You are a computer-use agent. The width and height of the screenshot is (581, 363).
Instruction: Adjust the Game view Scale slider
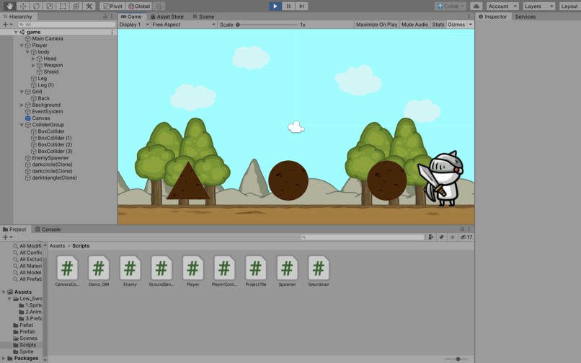(267, 25)
